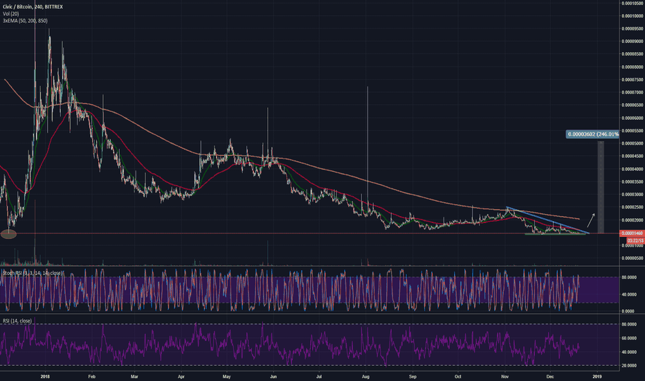Screen dimensions: 645x381
Task: Click the 0.00003500 price scale value
Action: 633,181
